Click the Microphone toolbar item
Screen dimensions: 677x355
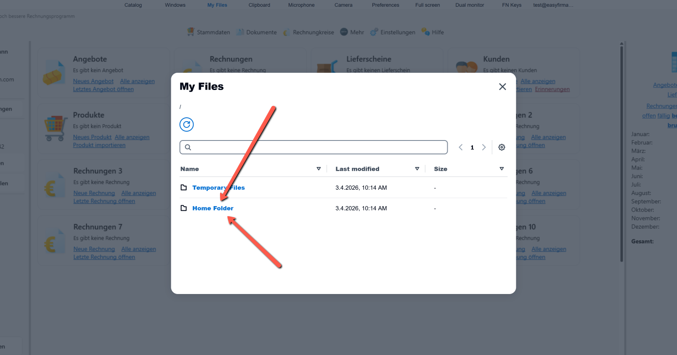coord(301,5)
